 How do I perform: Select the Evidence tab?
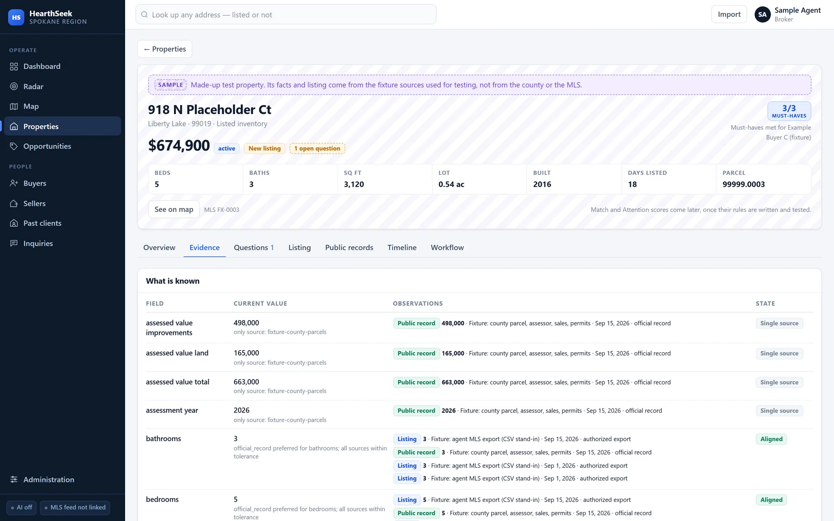click(x=204, y=248)
